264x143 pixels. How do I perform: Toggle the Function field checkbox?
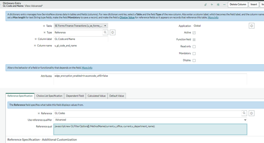point(194,40)
